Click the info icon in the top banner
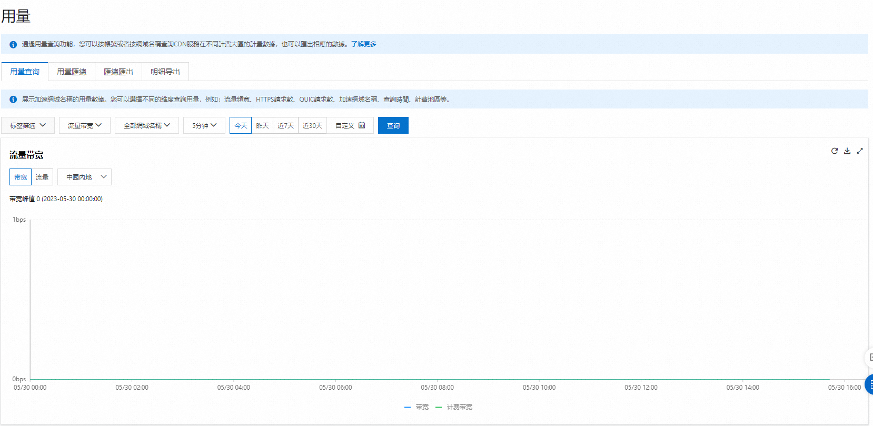Image resolution: width=873 pixels, height=426 pixels. pyautogui.click(x=13, y=44)
